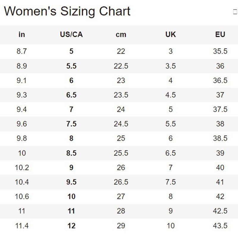This screenshot has width=238, height=235.
Task: Select the UK 6.5 cell
Action: point(170,153)
